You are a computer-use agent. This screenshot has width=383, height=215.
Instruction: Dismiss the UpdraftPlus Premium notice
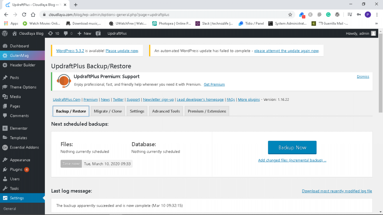pos(363,77)
